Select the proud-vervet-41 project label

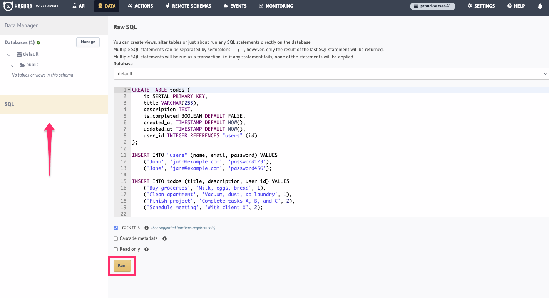(432, 6)
